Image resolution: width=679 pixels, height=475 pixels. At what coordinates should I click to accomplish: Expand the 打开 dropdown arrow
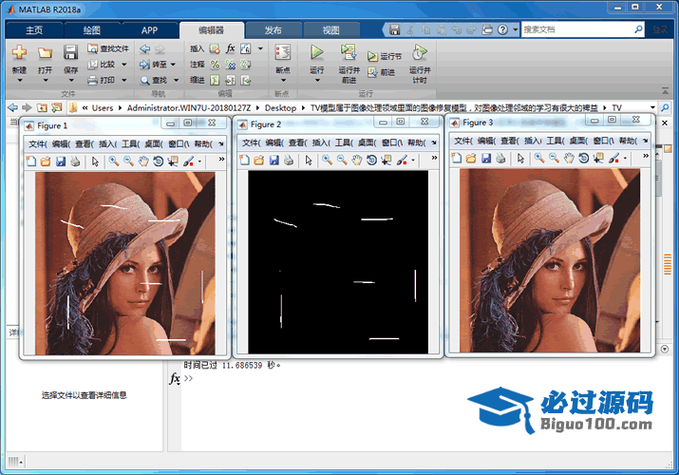coord(45,81)
